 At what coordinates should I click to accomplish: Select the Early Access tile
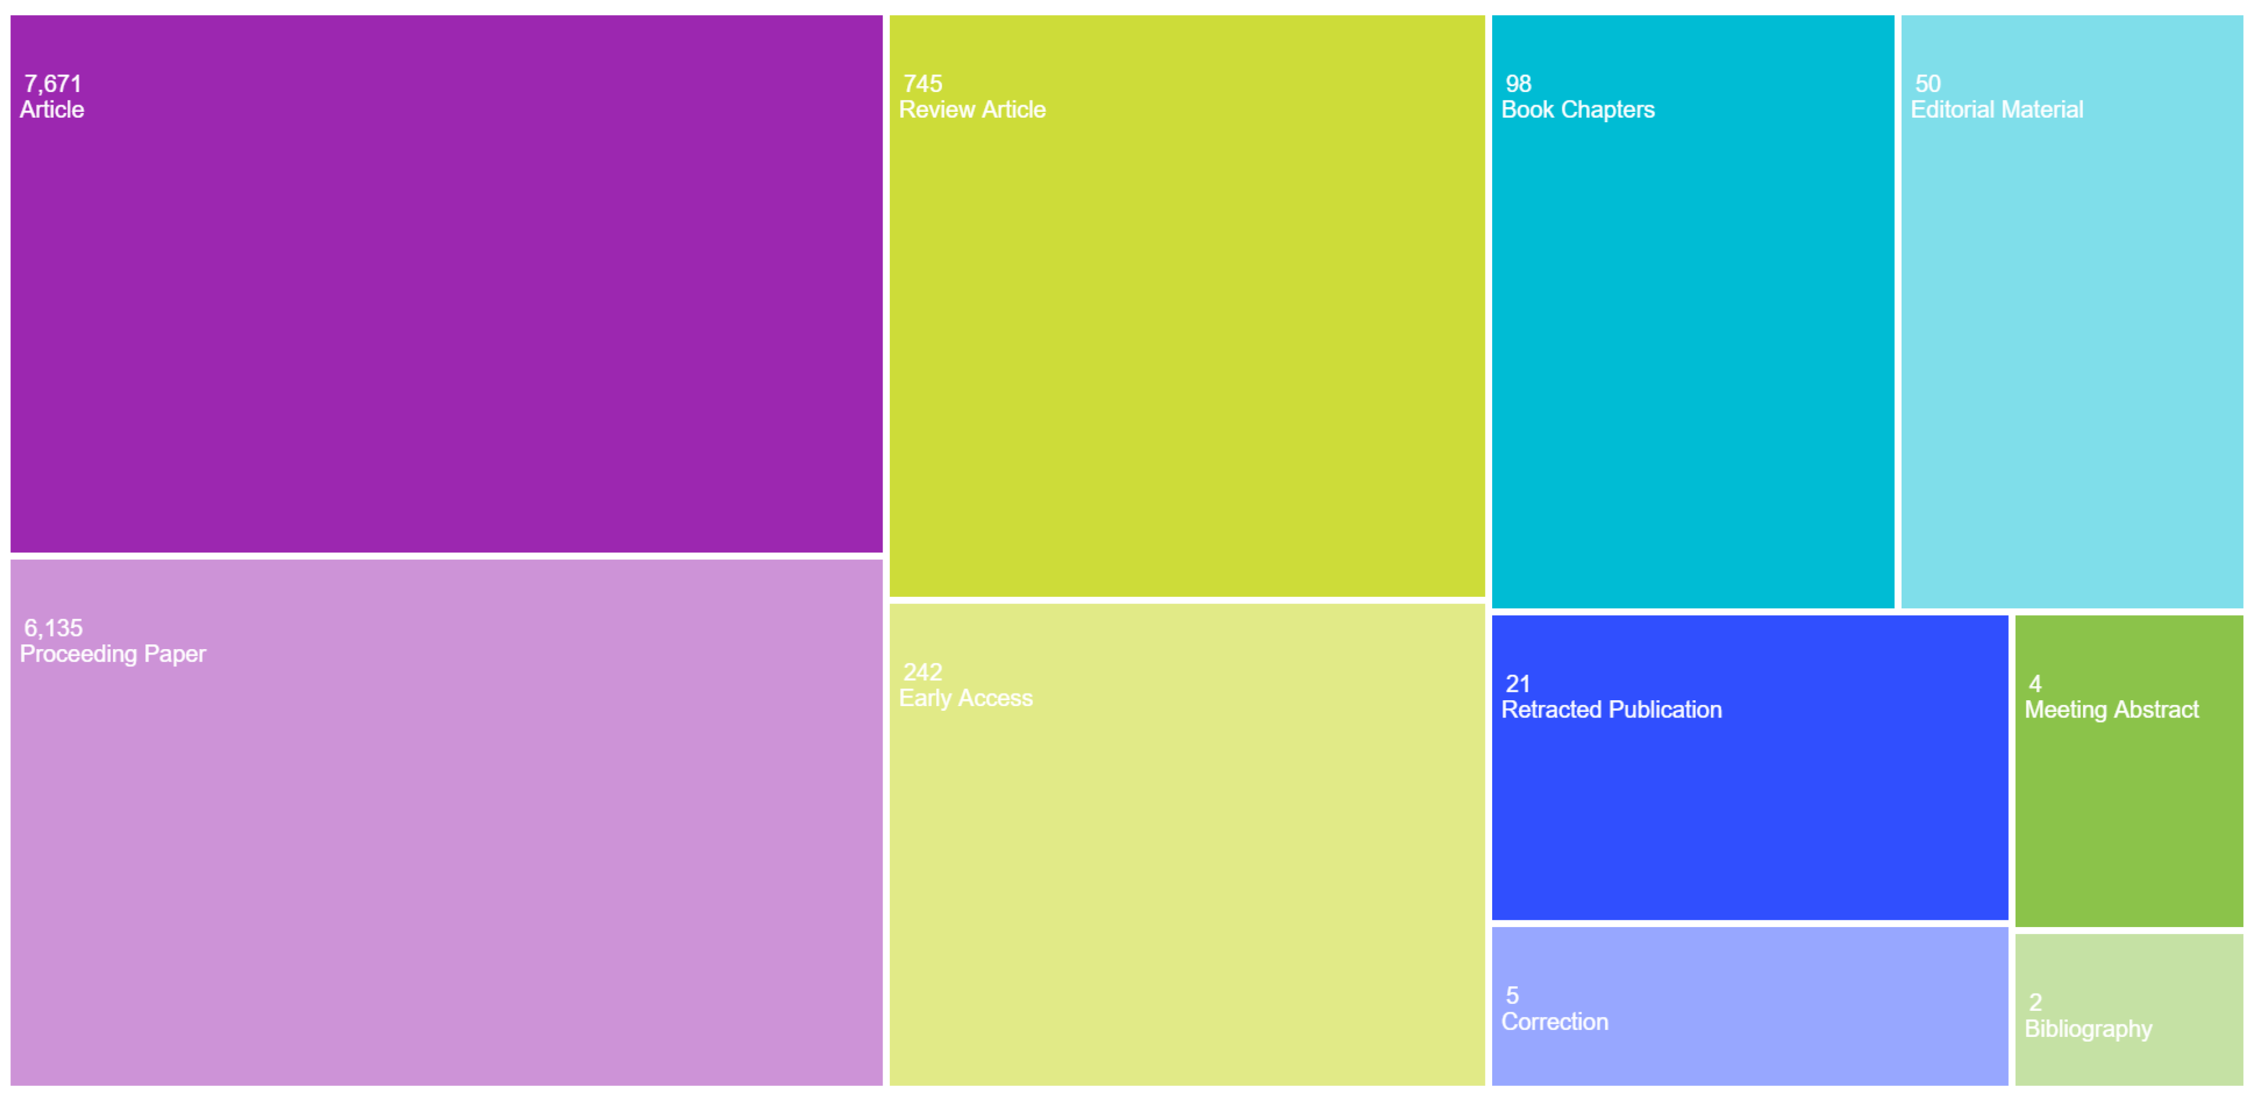[x=1187, y=875]
